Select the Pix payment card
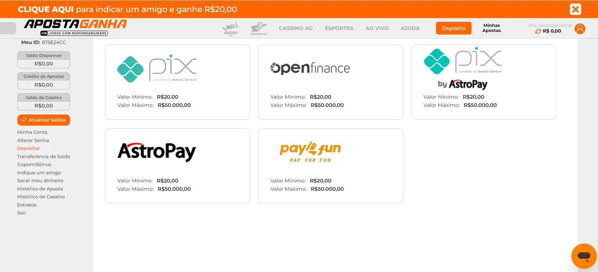Viewport: 598px width, 272px height. (x=178, y=82)
